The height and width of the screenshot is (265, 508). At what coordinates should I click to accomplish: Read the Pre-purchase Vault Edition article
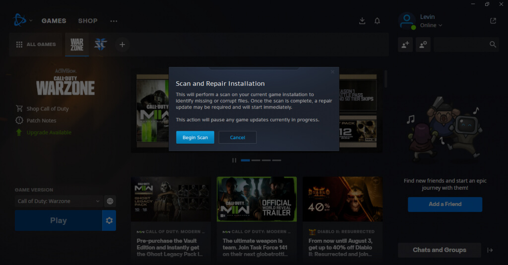click(x=170, y=248)
